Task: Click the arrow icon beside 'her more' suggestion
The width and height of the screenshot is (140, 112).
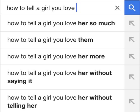Action: [132, 56]
